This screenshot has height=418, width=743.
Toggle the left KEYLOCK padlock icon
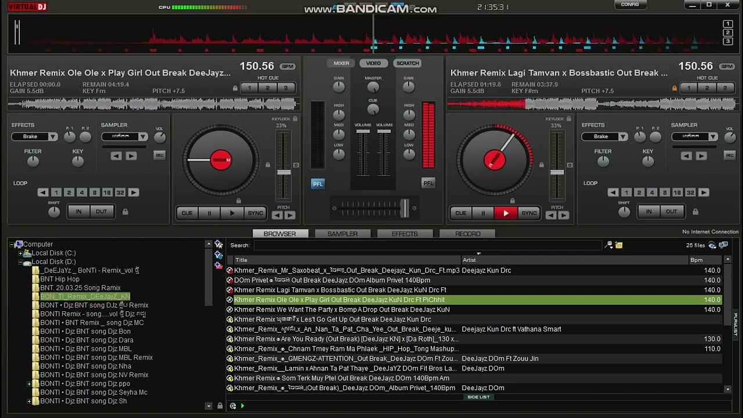click(x=295, y=119)
